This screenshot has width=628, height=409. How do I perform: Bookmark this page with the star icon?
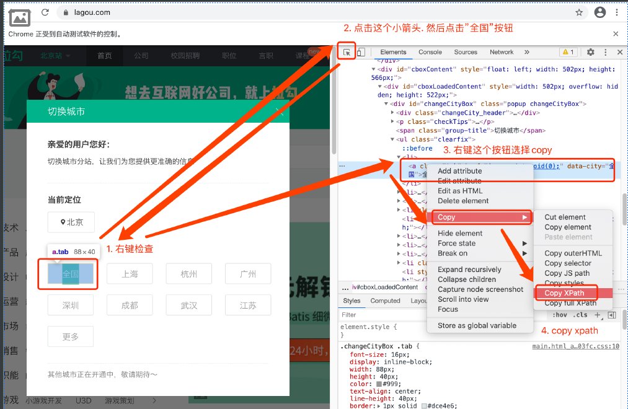(x=579, y=12)
